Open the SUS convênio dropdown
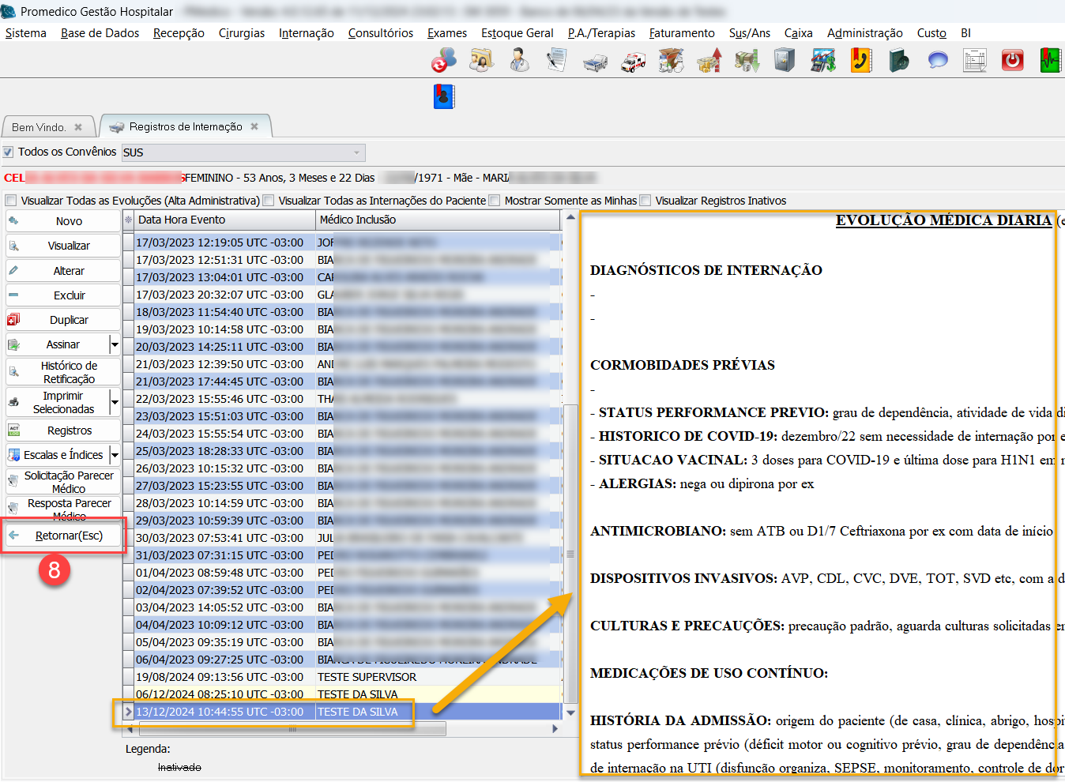 (x=356, y=152)
